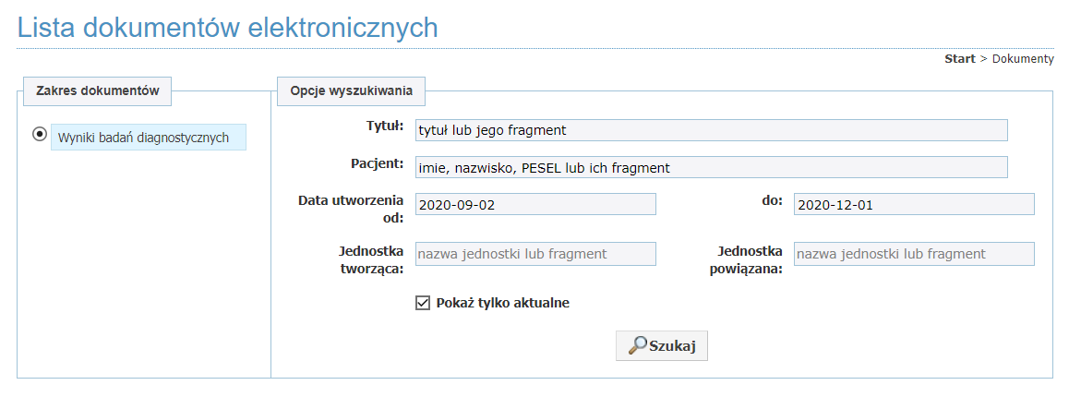Select the Wyniki badań diagnostycznych radio button
This screenshot has height=397, width=1069.
tap(40, 134)
